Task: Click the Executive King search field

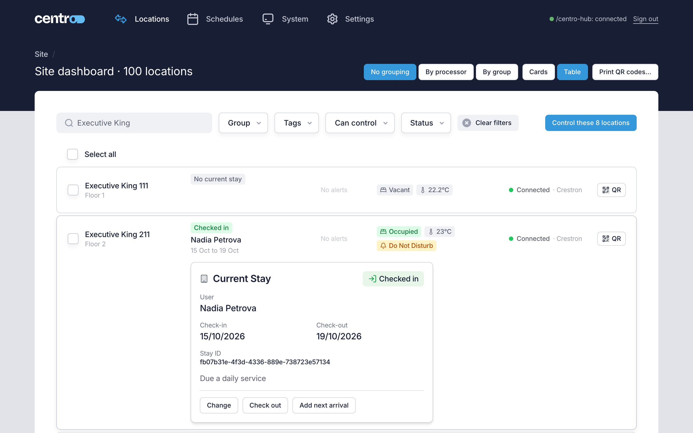Action: (134, 123)
